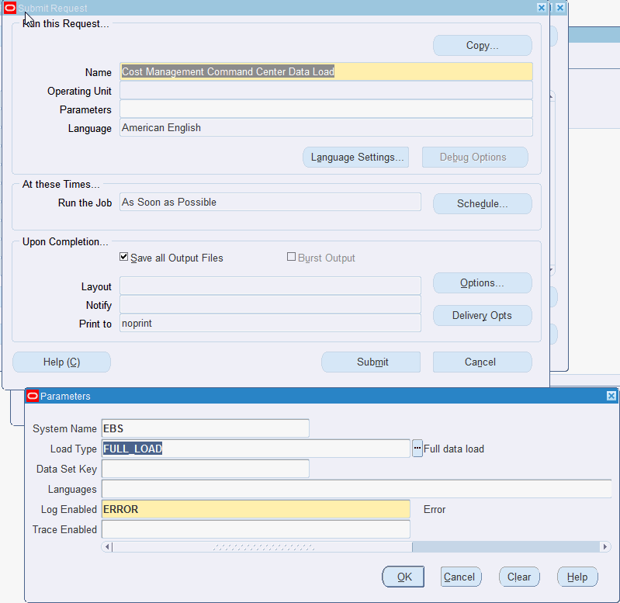Cancel the Parameters dialog

[461, 577]
